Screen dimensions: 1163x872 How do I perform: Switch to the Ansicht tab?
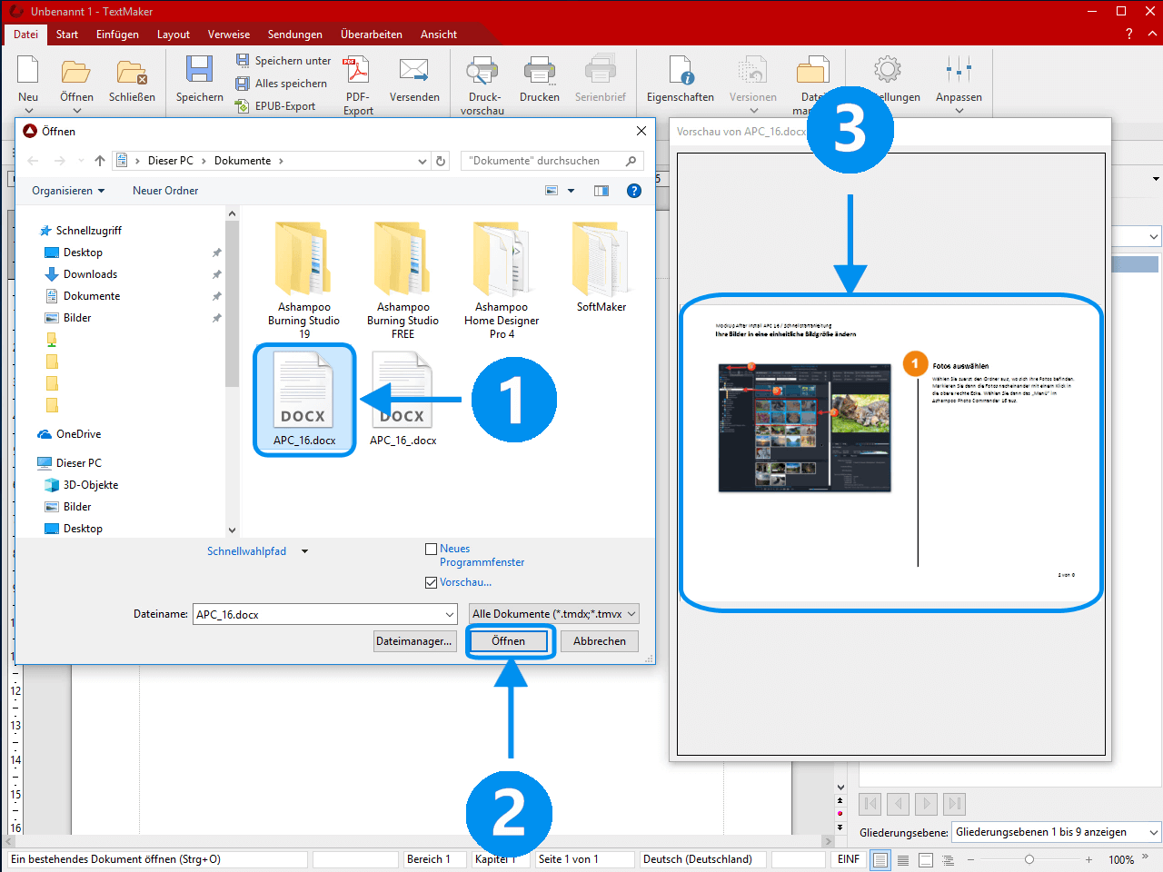coord(438,35)
